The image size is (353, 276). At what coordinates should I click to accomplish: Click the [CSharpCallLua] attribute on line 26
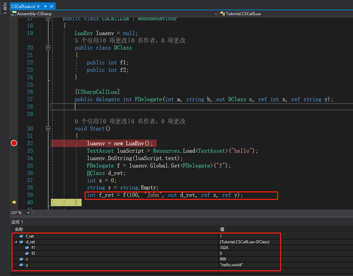(97, 92)
